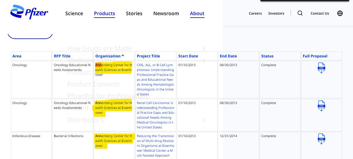Open the Science menu
The height and width of the screenshot is (159, 353).
click(x=74, y=13)
